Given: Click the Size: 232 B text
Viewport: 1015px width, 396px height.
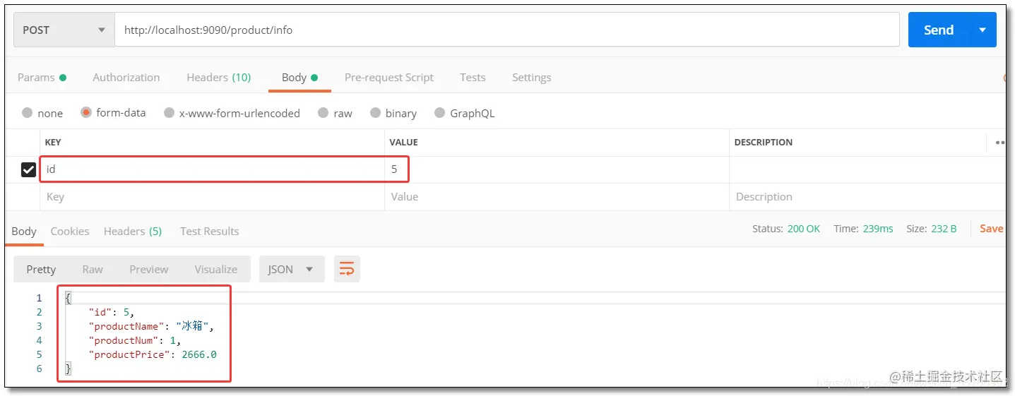Looking at the screenshot, I should pos(932,229).
